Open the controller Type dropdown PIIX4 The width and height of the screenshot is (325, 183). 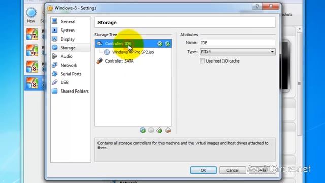pyautogui.click(x=238, y=52)
